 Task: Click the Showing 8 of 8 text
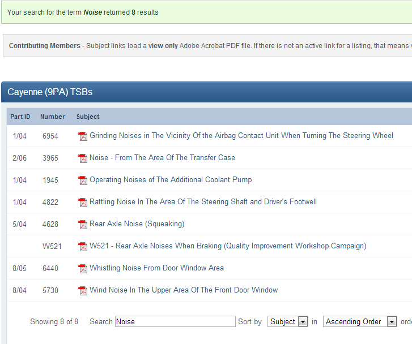pos(54,322)
